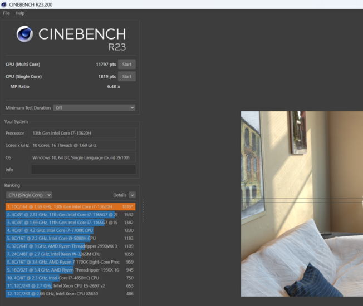Start the CPU Multi Core test
The height and width of the screenshot is (306, 363).
click(x=126, y=65)
